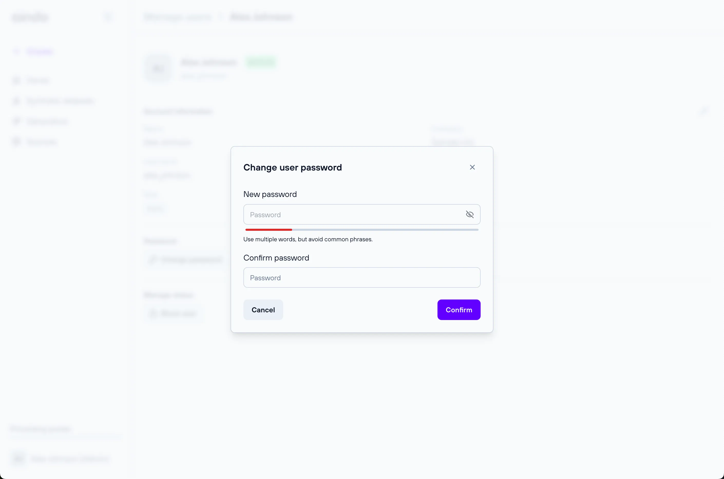
Task: Collapse sidebar using the top sidebar icon
Action: click(x=108, y=17)
